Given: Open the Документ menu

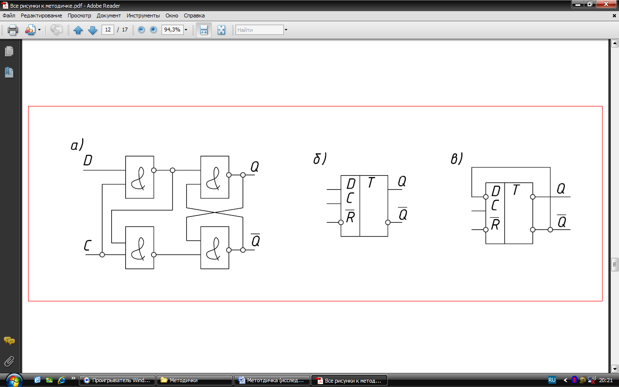Looking at the screenshot, I should pyautogui.click(x=109, y=15).
